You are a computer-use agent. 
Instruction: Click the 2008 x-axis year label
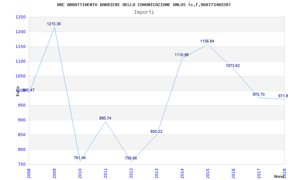(29, 173)
